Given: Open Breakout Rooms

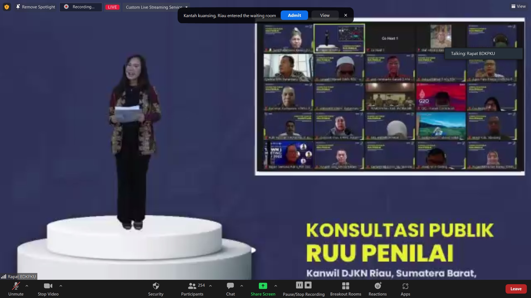Looking at the screenshot, I should pyautogui.click(x=345, y=289).
